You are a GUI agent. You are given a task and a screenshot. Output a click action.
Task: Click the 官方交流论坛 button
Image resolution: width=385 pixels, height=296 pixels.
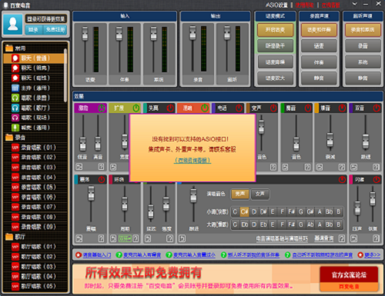click(349, 275)
